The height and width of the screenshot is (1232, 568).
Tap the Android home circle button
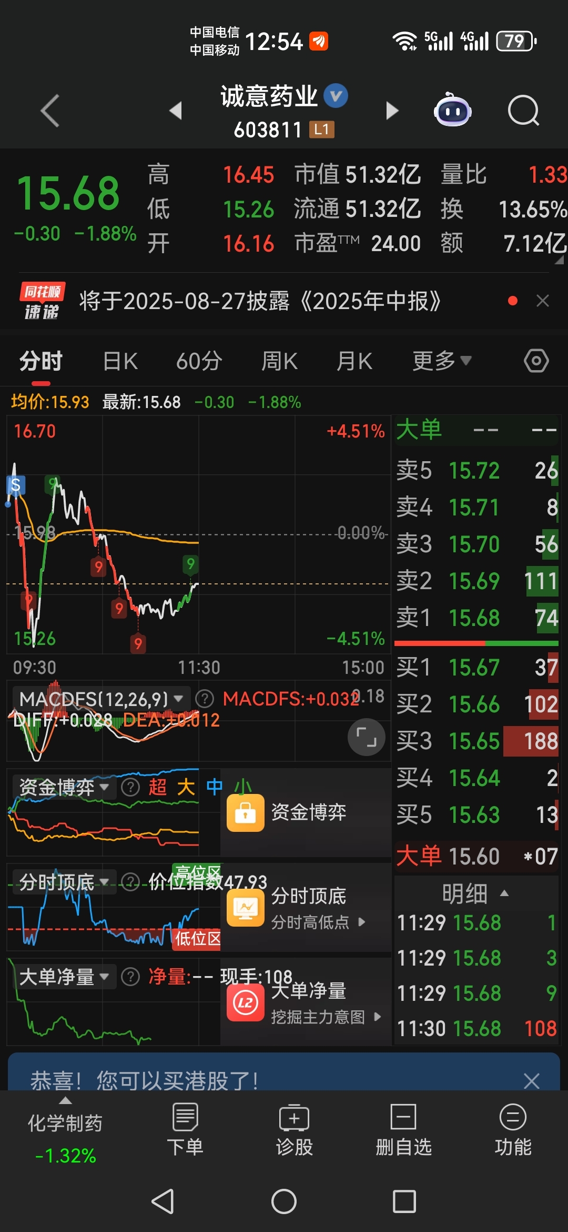point(284,1201)
